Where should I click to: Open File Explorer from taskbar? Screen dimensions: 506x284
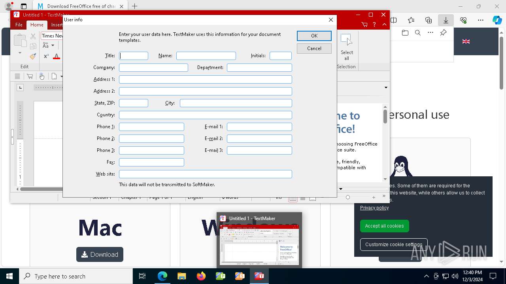point(181,276)
